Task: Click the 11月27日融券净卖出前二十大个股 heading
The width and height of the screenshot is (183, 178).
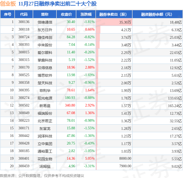Action: pos(58,4)
